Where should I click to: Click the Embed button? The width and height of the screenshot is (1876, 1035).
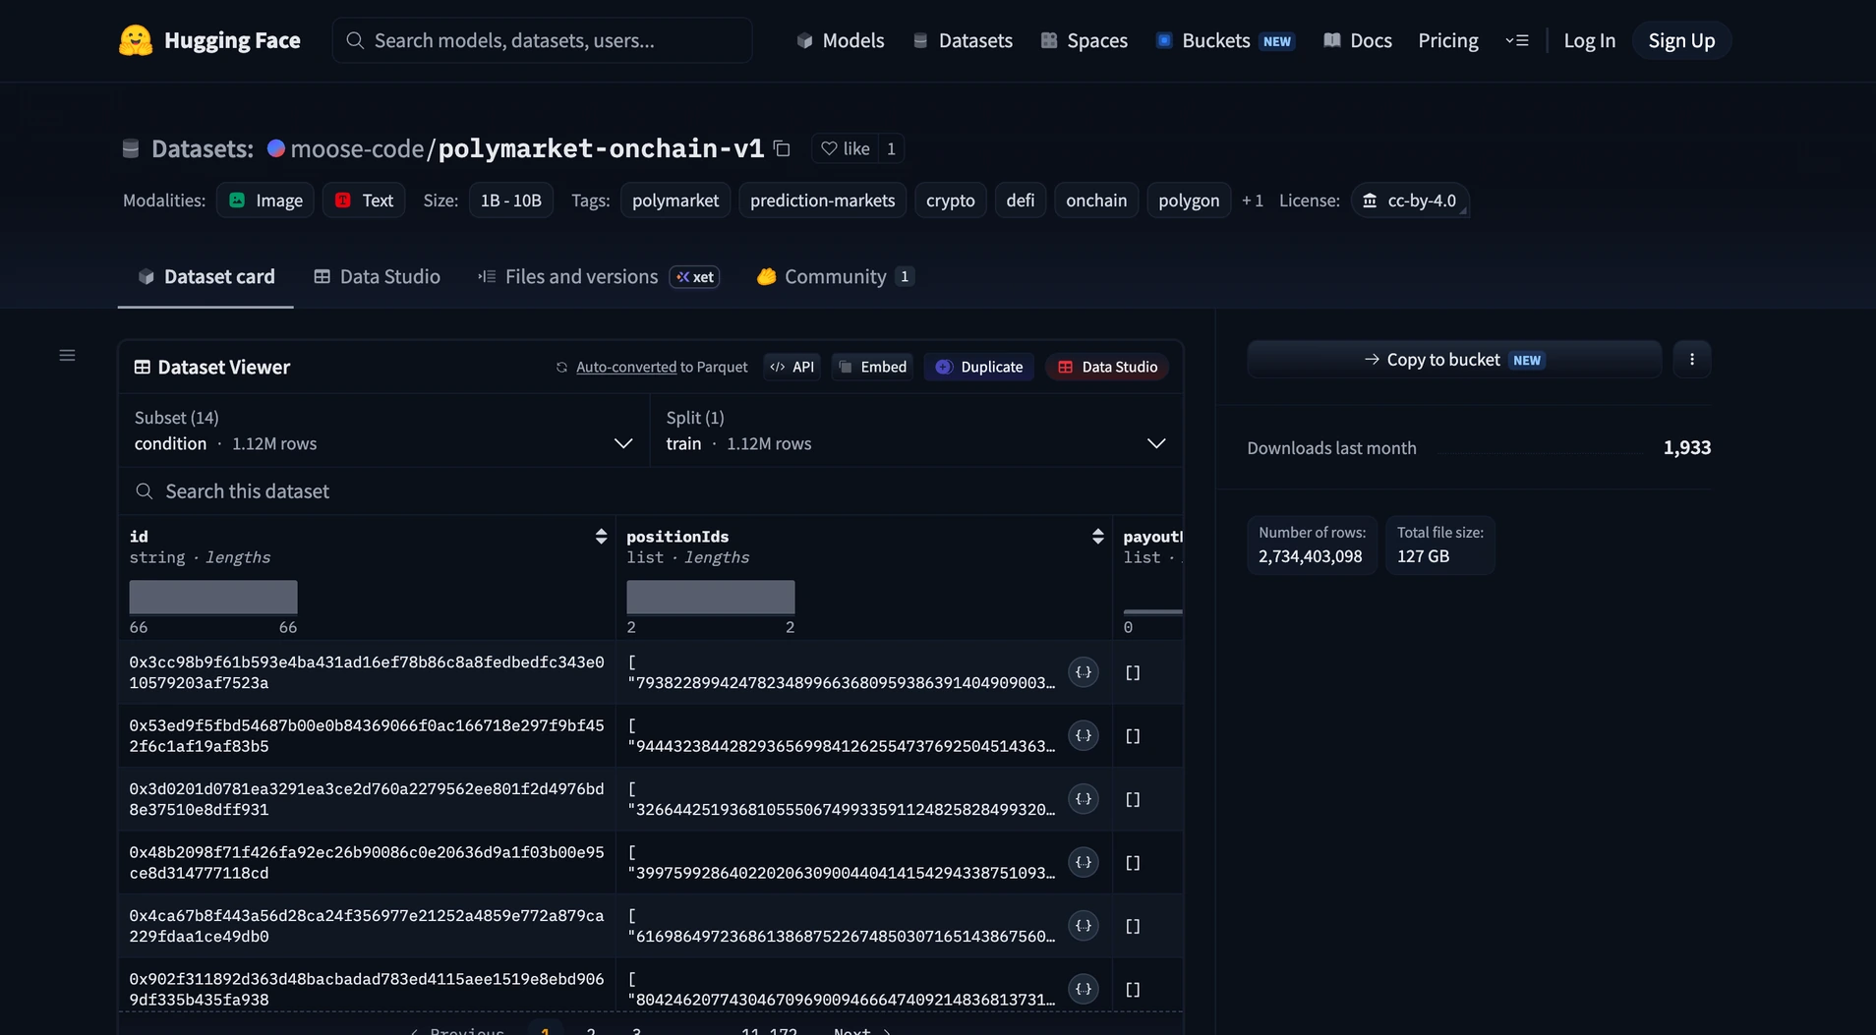pos(872,367)
